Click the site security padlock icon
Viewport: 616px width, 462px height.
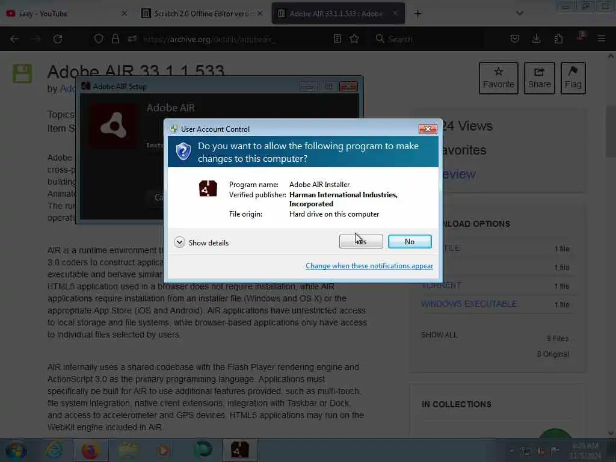(115, 38)
